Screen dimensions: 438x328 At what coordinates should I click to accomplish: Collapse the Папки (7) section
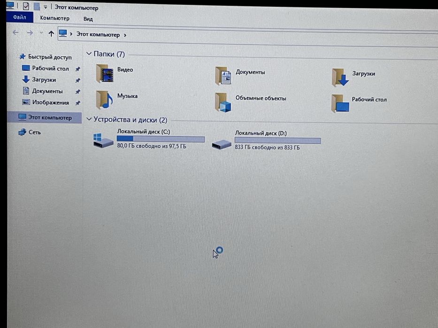(x=89, y=53)
